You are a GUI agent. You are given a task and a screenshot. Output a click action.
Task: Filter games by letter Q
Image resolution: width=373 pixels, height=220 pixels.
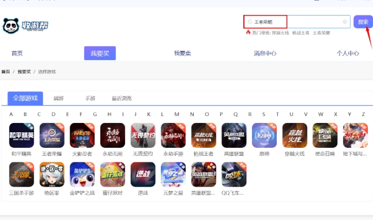(x=236, y=114)
